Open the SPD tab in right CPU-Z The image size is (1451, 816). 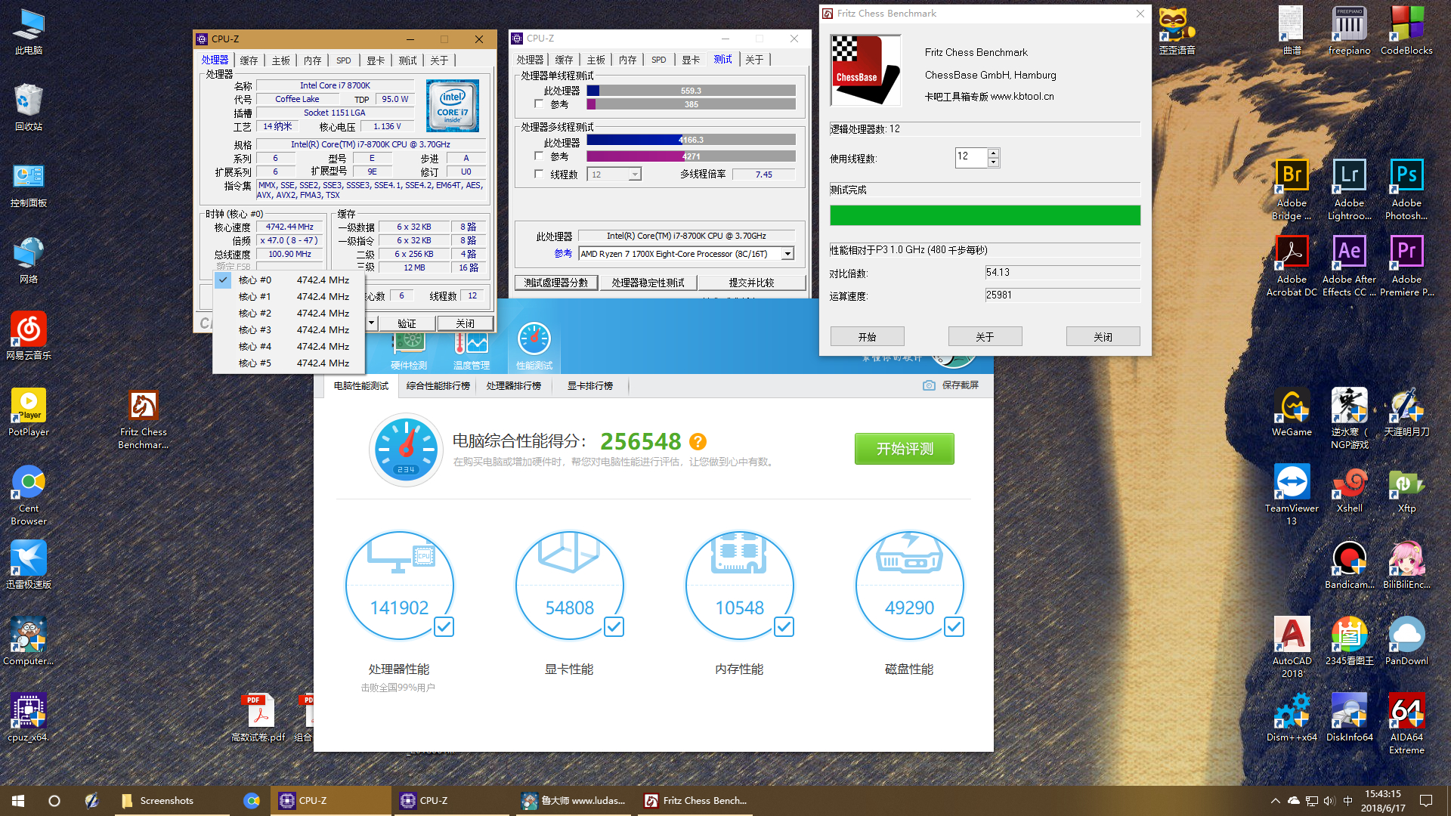[658, 60]
